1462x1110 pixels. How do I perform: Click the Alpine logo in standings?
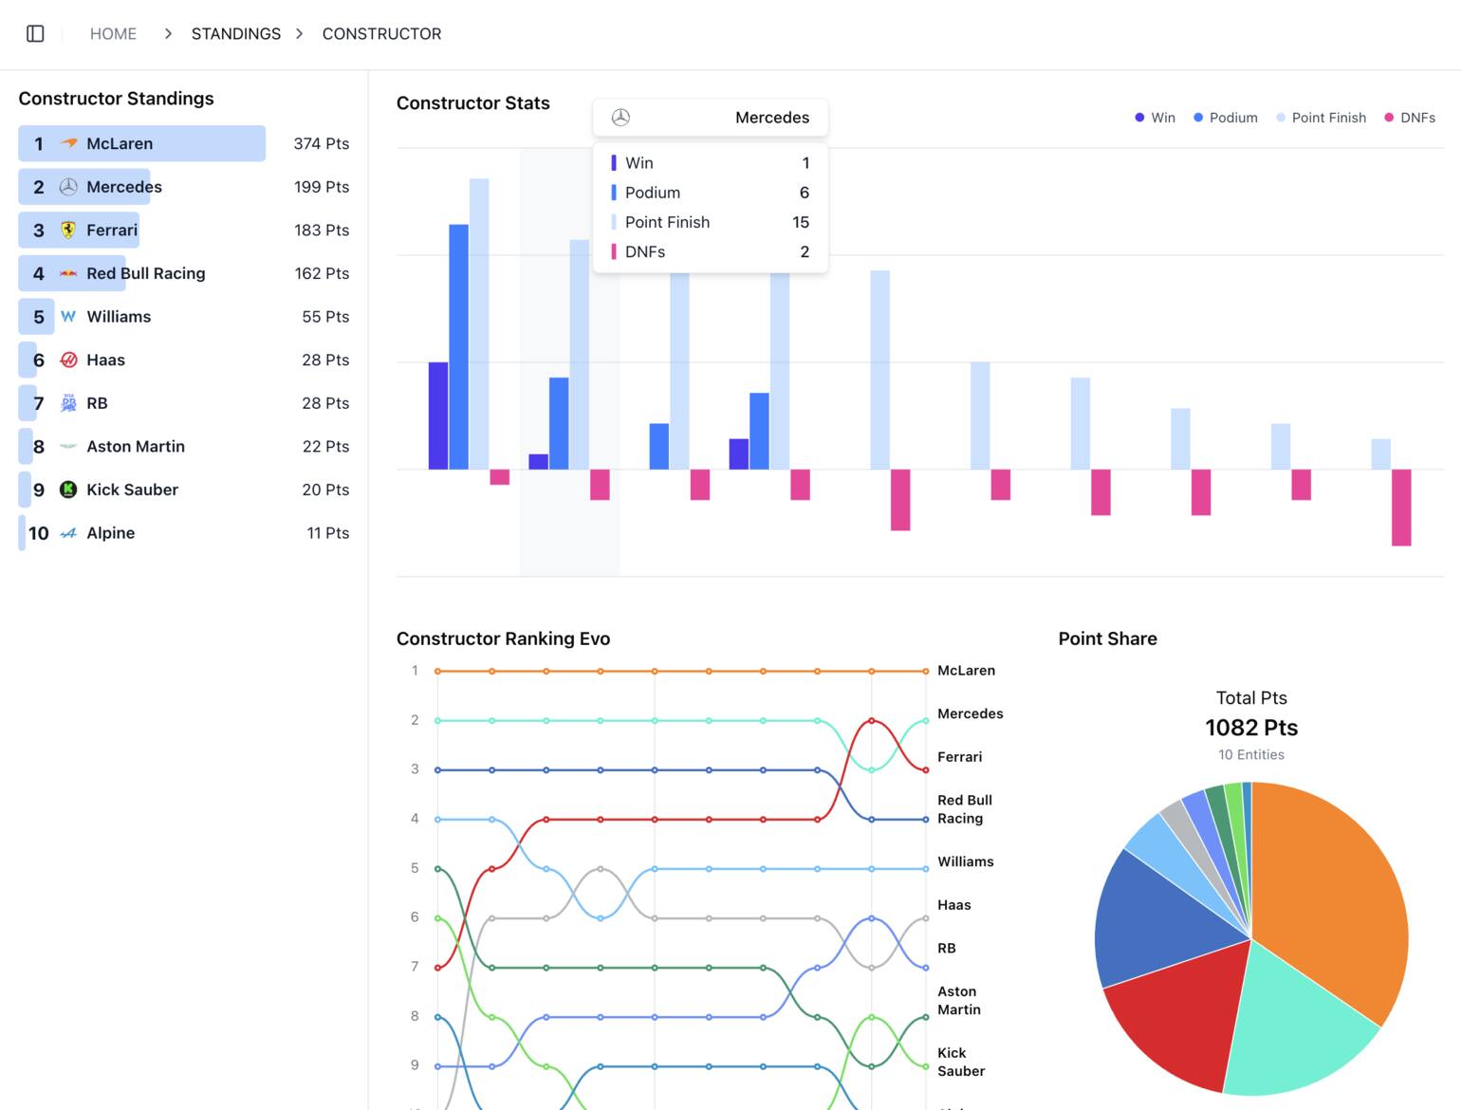pyautogui.click(x=68, y=533)
